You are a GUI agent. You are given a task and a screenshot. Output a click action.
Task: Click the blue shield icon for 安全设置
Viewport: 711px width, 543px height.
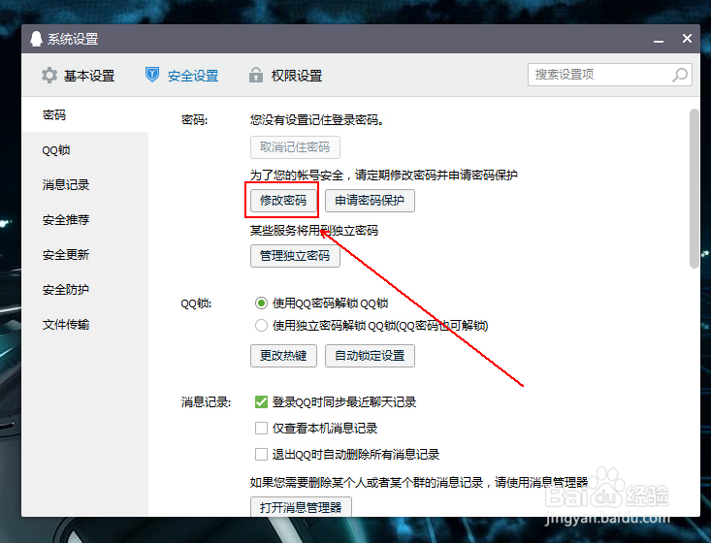(x=152, y=75)
